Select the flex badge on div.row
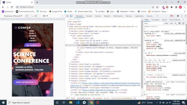This screenshot has width=187, height=105. pyautogui.click(x=92, y=38)
